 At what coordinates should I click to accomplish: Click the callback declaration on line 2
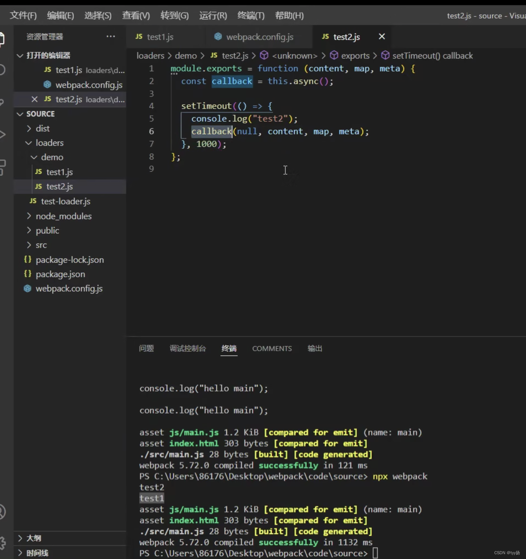coord(232,81)
